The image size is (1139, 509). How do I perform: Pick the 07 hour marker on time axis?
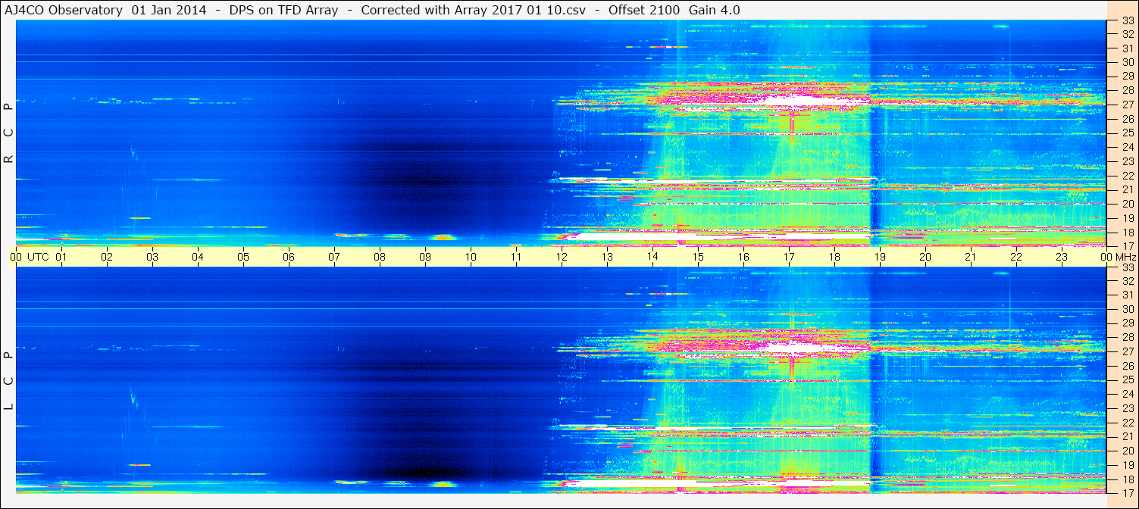(x=334, y=257)
